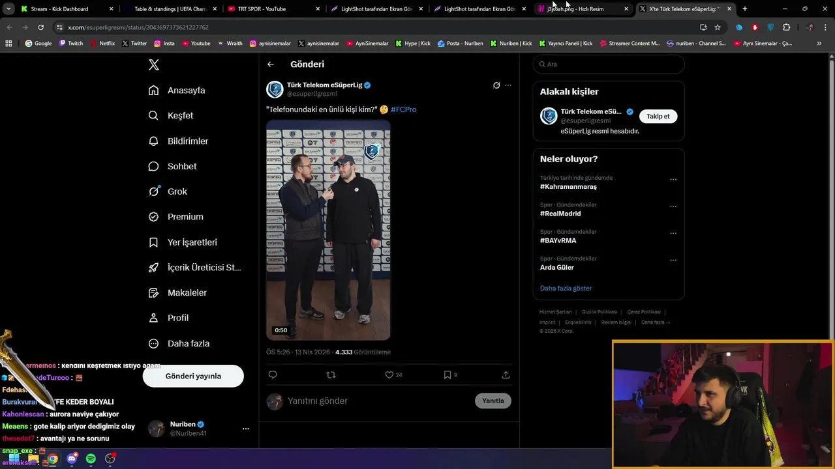
Task: Click the 4.333 Görüntüleme view count
Action: (363, 352)
